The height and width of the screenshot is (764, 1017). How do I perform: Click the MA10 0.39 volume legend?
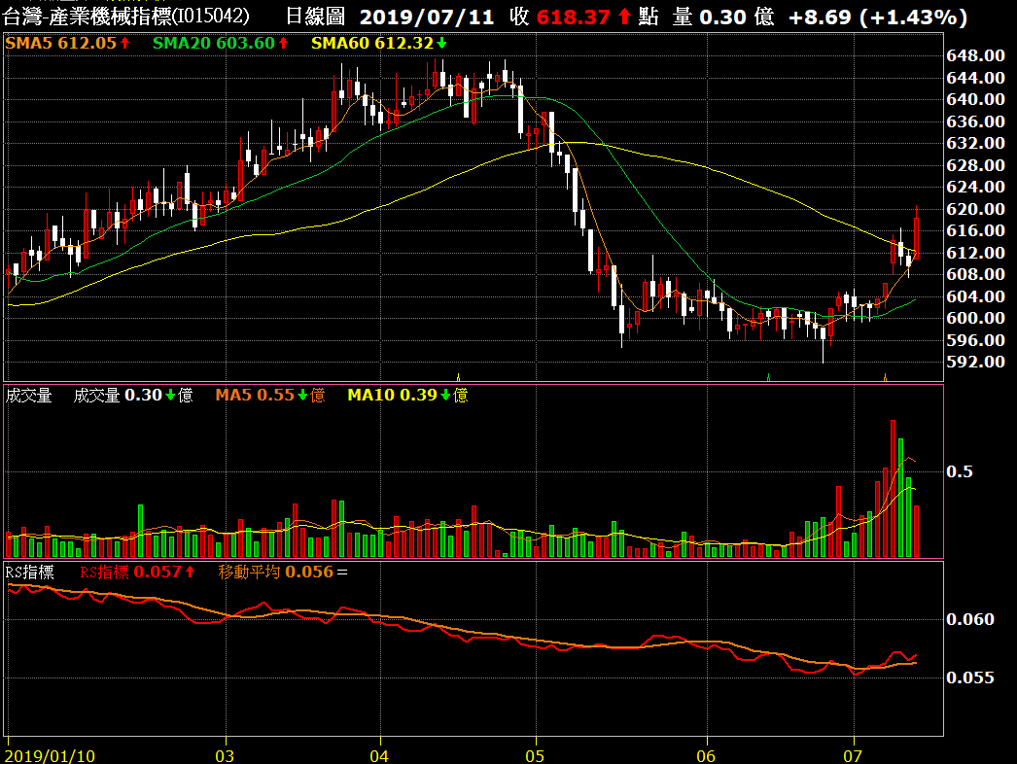[392, 395]
